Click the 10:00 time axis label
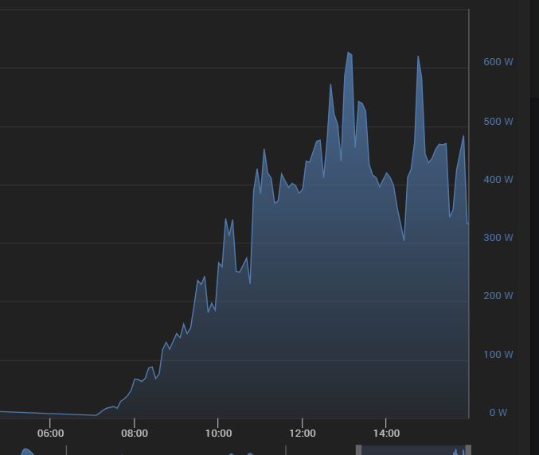This screenshot has width=539, height=455. point(218,434)
